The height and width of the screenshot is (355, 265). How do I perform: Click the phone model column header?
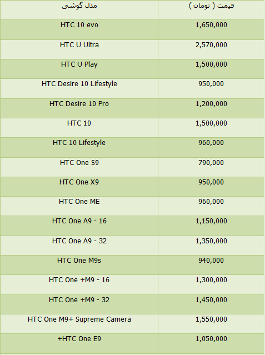click(79, 6)
